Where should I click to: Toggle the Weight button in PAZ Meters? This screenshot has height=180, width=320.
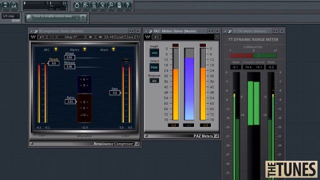pyautogui.click(x=154, y=53)
